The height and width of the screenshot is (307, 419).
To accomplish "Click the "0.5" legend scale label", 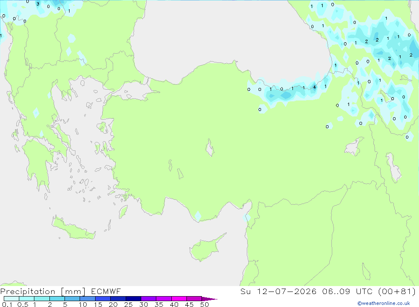I will coord(23,304).
